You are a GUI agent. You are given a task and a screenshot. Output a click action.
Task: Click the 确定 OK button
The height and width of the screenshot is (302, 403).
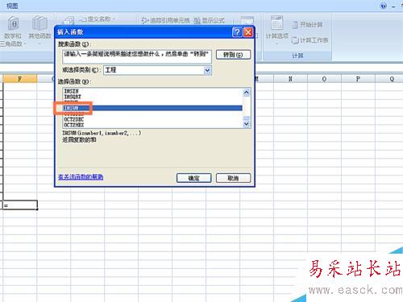(193, 178)
